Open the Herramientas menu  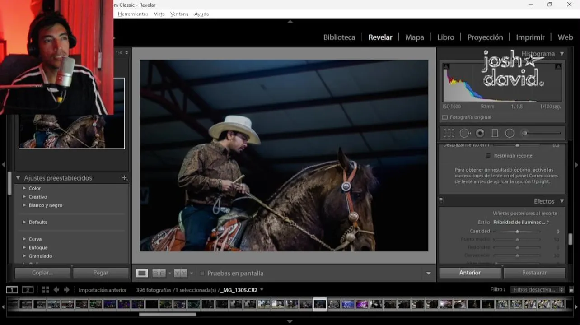(133, 14)
